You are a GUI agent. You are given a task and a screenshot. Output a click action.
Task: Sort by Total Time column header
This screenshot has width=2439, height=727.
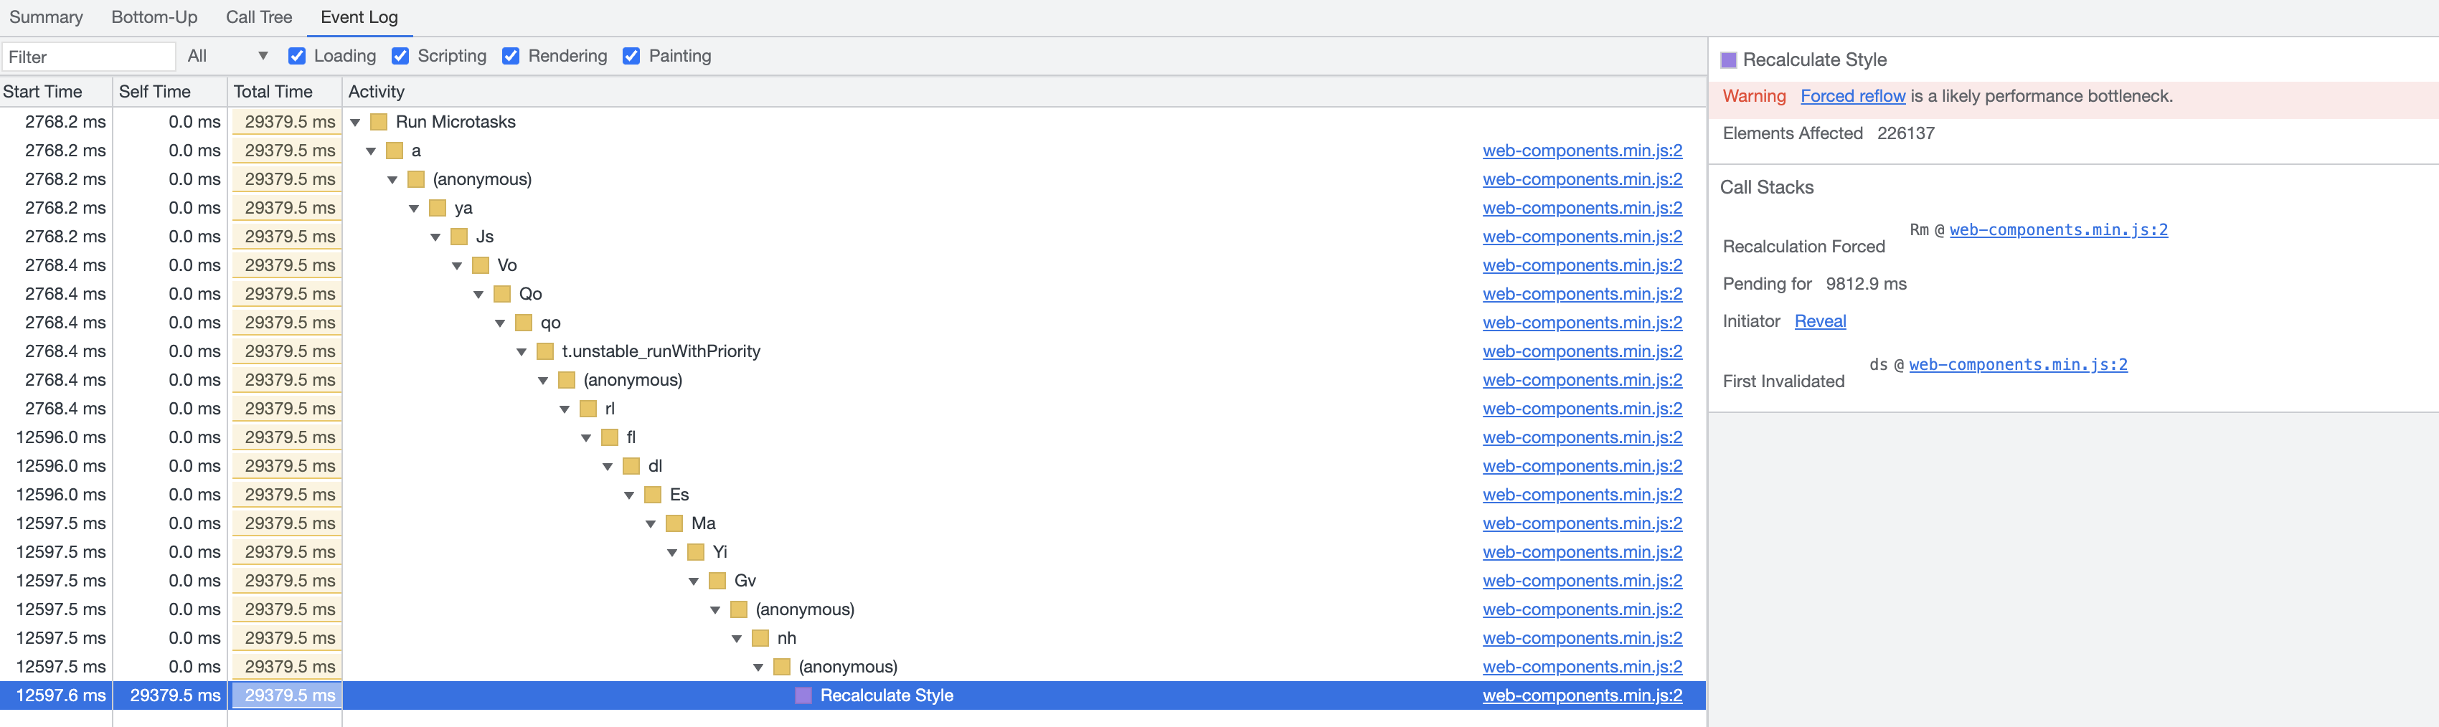click(285, 92)
